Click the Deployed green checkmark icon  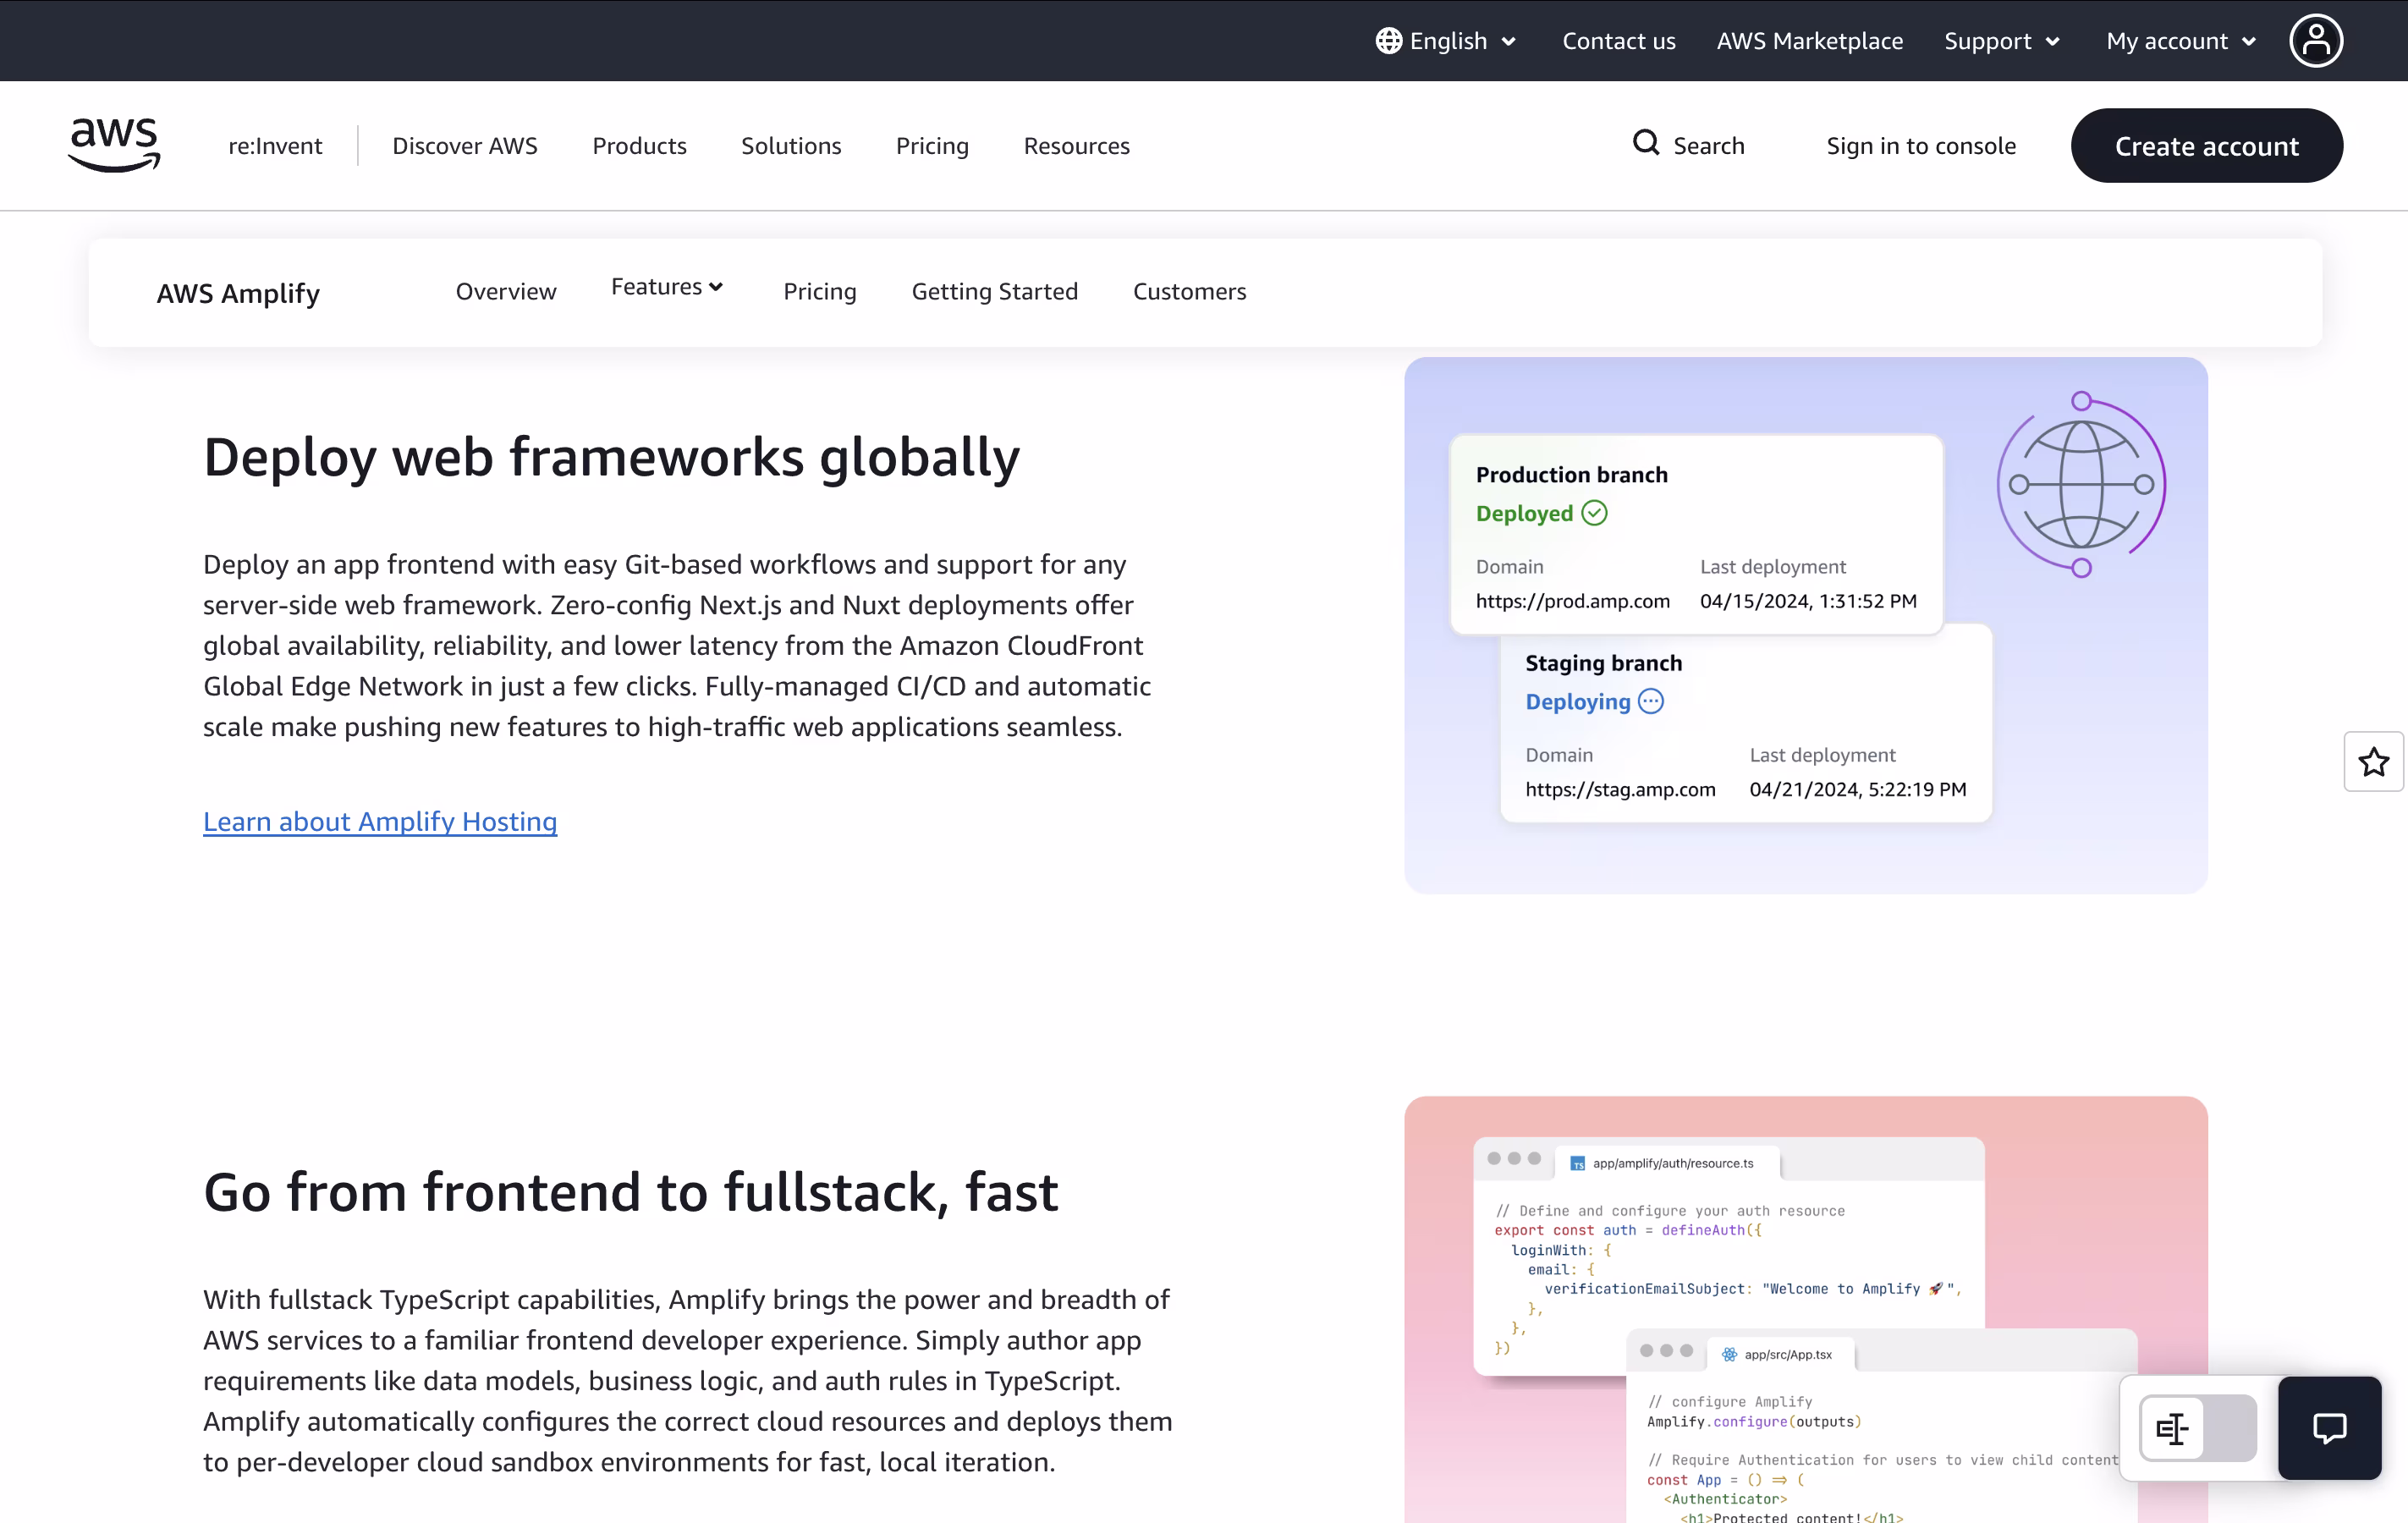click(1595, 513)
